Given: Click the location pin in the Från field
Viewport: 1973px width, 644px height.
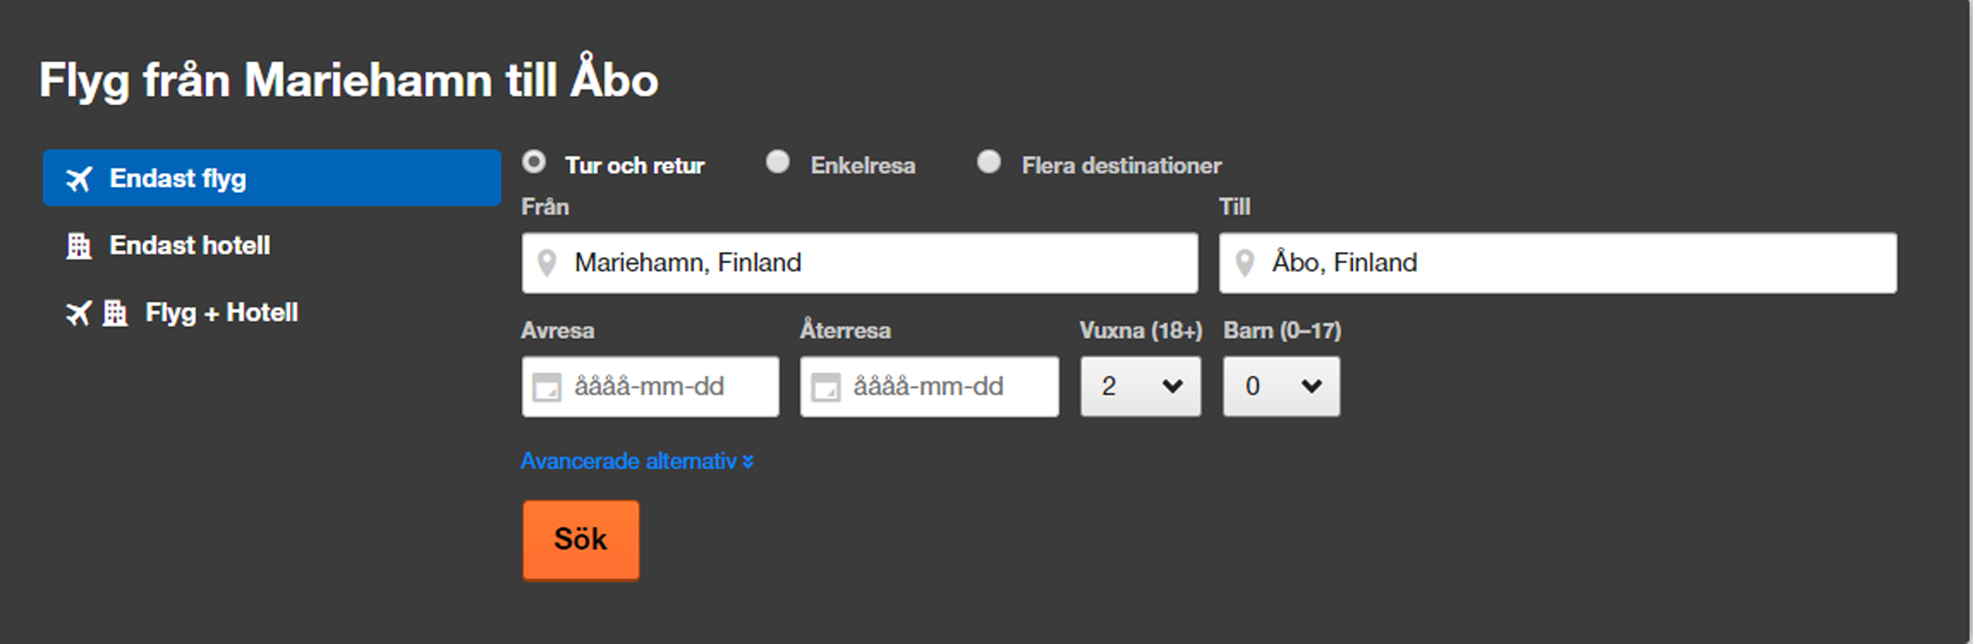Looking at the screenshot, I should tap(547, 263).
